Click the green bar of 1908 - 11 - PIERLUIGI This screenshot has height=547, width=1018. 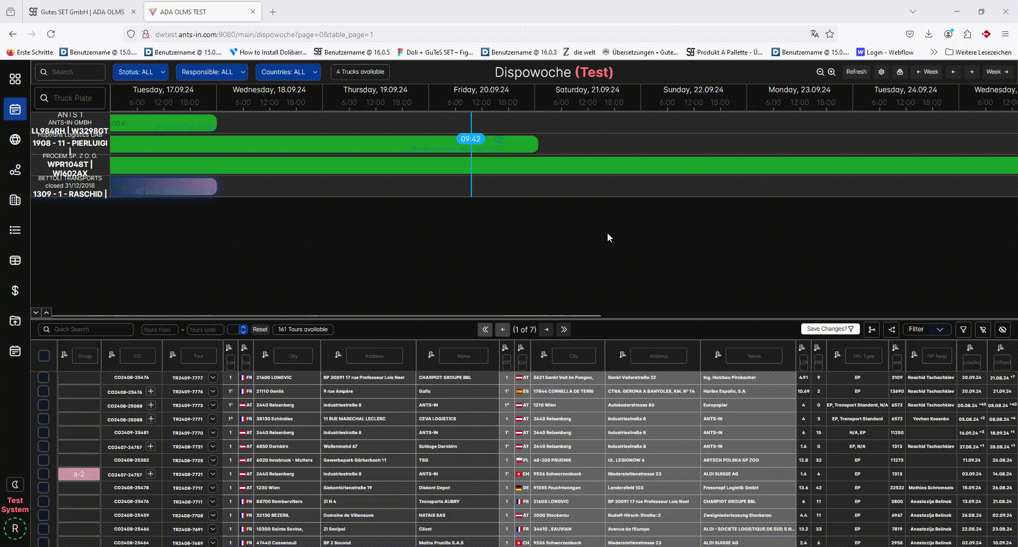(324, 144)
